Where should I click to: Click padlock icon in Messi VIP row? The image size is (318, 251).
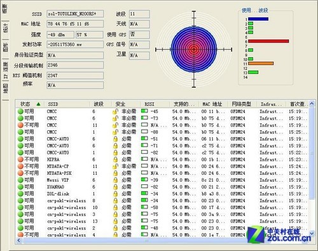pos(115,180)
